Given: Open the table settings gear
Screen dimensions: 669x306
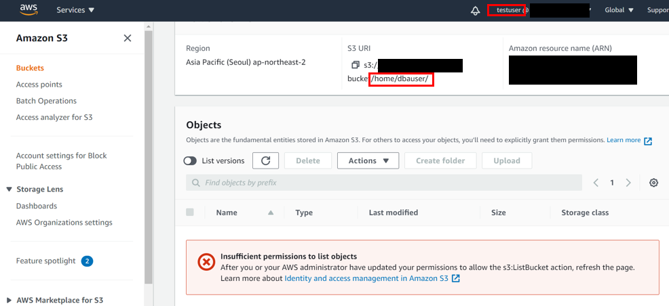Looking at the screenshot, I should pyautogui.click(x=653, y=183).
